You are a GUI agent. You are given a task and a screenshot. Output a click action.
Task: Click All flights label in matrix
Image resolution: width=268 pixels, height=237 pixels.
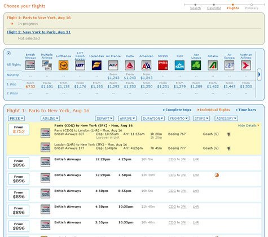point(14,64)
